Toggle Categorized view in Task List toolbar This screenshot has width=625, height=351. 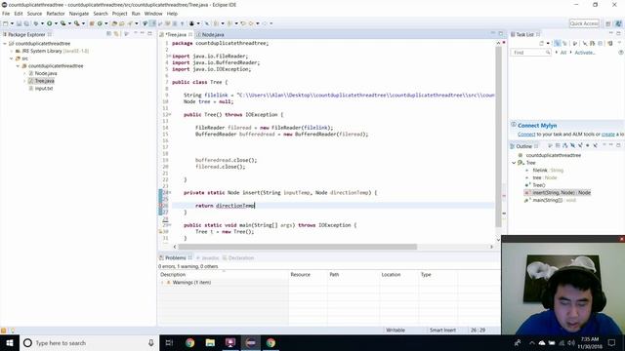point(558,43)
